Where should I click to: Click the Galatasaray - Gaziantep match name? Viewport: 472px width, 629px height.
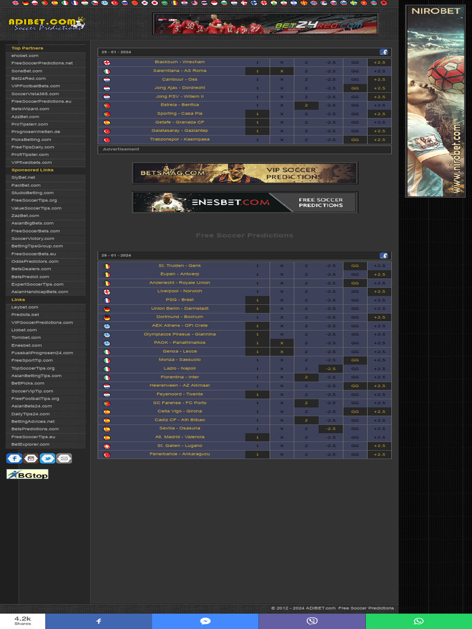[x=180, y=131]
